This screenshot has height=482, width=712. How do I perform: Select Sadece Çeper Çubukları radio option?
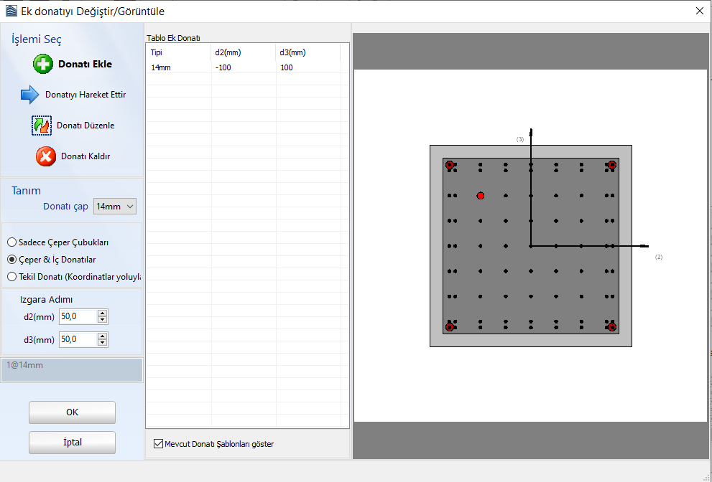12,242
